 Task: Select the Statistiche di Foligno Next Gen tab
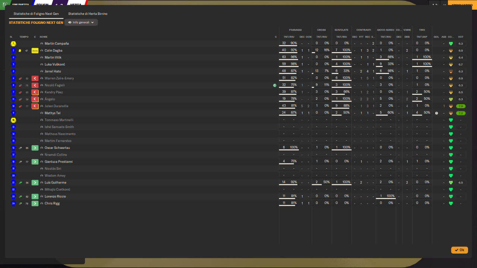click(x=36, y=14)
